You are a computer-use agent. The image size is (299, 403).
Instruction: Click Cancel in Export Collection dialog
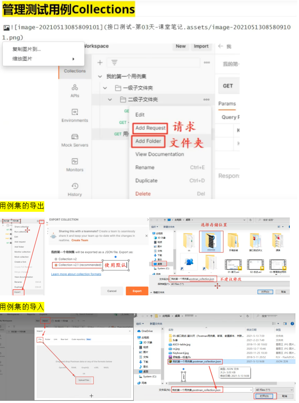click(x=112, y=291)
